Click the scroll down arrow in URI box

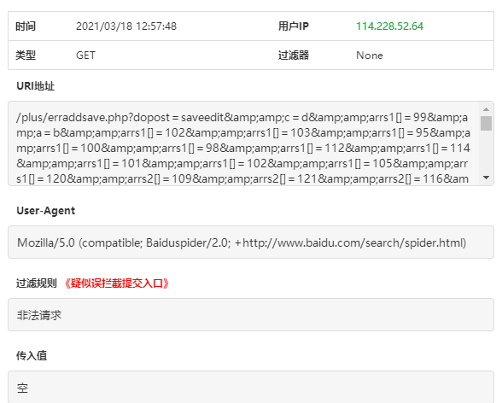coord(486,178)
